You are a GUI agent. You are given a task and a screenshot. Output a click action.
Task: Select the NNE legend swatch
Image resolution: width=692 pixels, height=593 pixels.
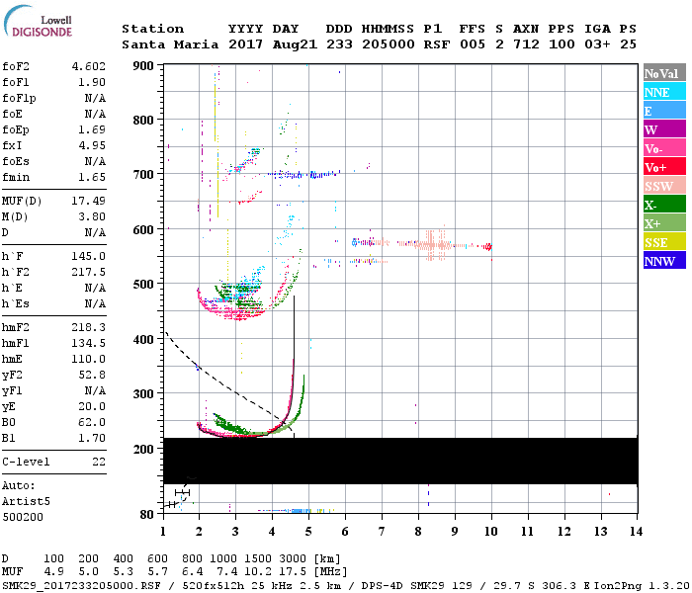coord(664,92)
